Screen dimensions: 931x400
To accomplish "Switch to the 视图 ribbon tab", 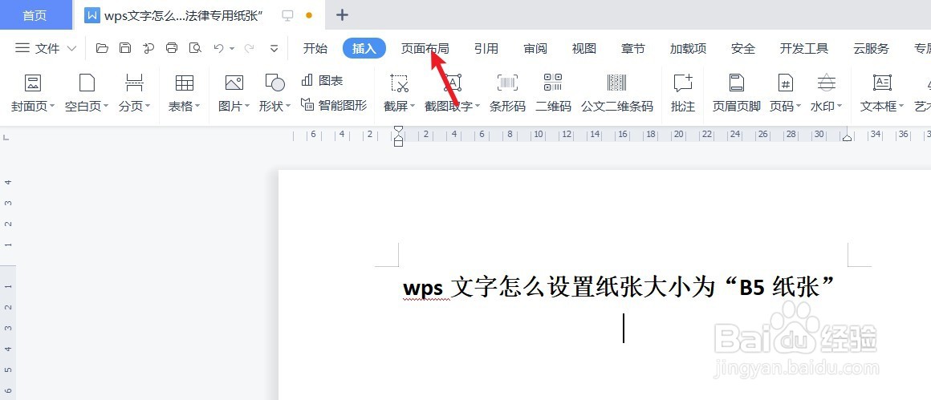I will coord(583,49).
